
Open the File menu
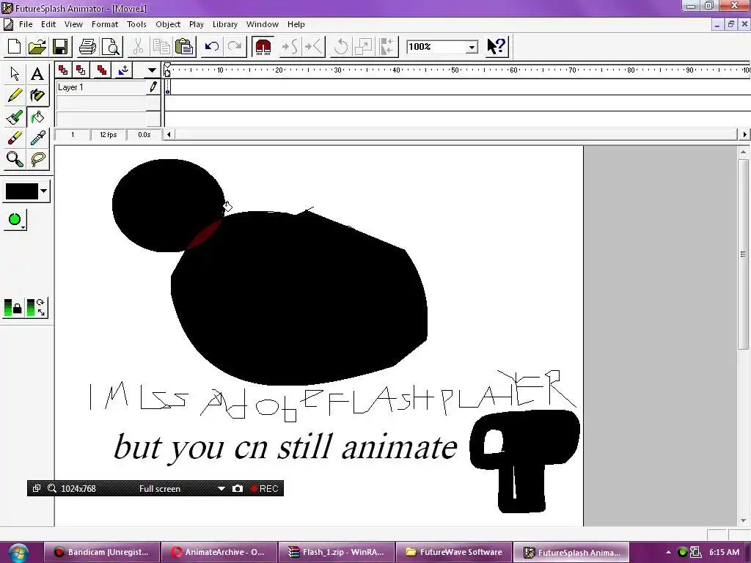[x=26, y=24]
